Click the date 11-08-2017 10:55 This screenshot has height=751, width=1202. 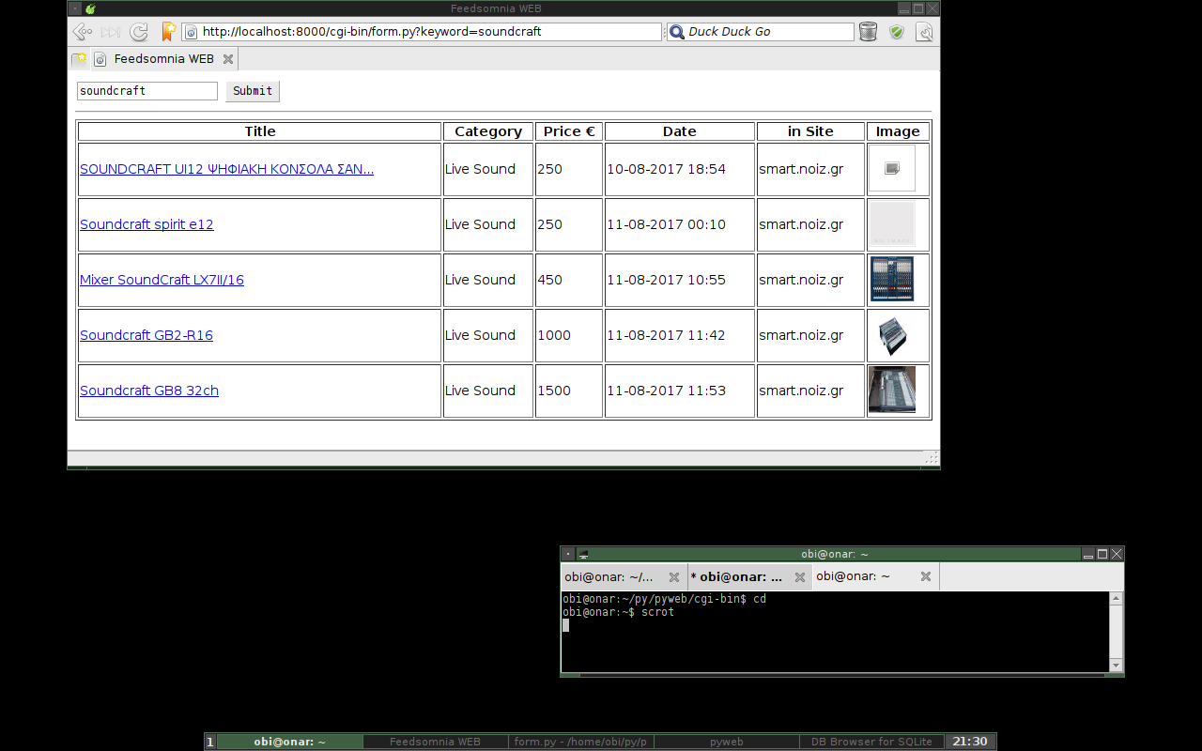pos(666,280)
